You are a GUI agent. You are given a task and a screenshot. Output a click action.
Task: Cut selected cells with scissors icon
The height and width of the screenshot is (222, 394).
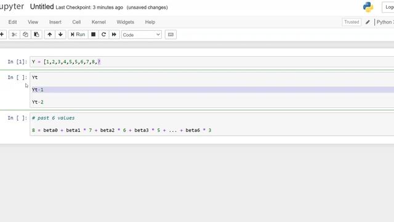pos(14,35)
